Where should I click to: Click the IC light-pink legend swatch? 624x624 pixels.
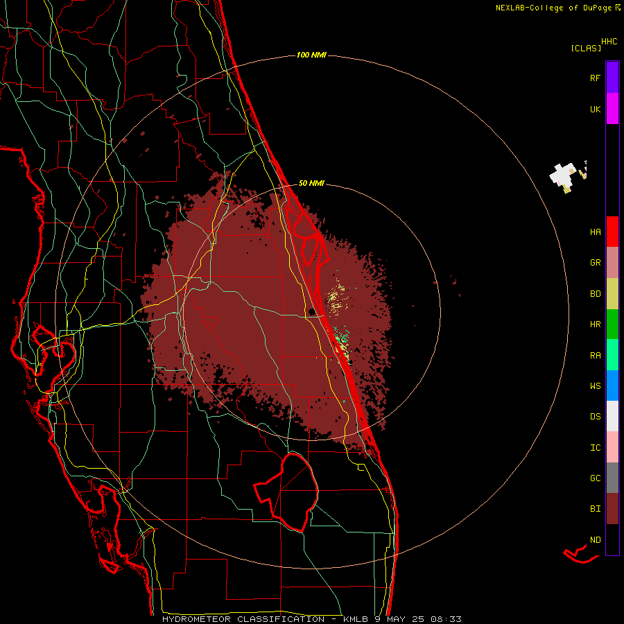612,447
